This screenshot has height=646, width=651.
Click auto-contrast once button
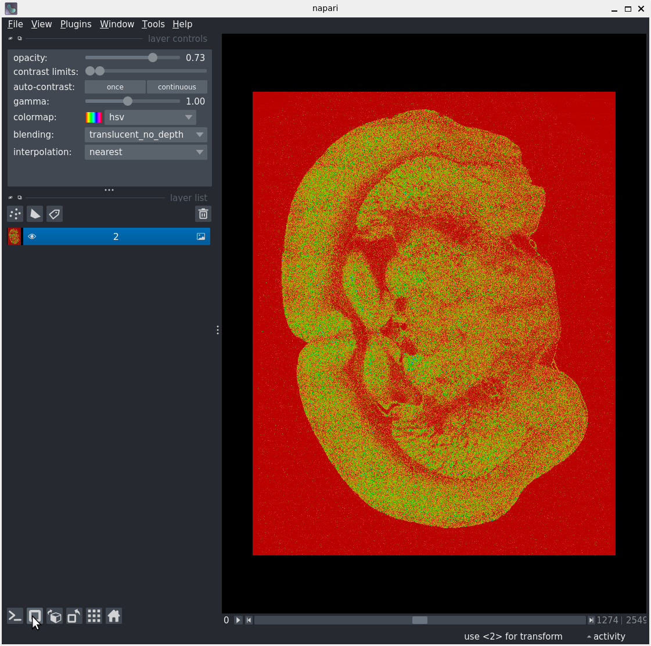[x=115, y=87]
